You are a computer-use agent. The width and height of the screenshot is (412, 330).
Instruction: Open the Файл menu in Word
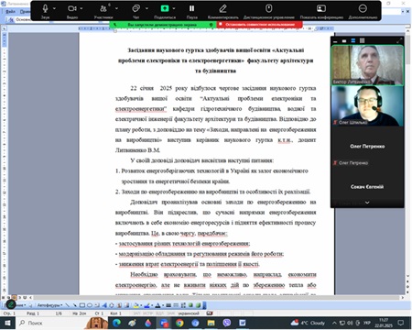11,12
